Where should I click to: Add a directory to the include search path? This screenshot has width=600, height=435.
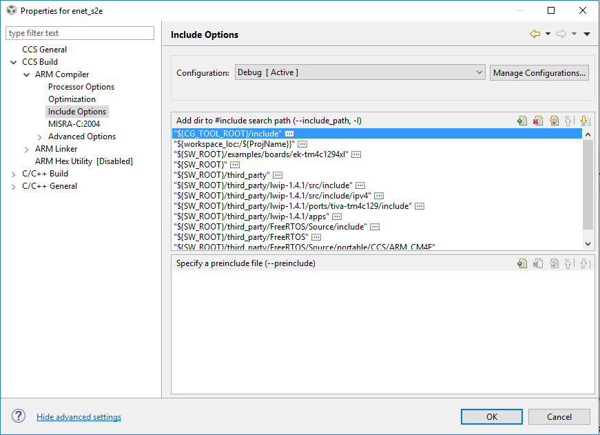click(522, 121)
